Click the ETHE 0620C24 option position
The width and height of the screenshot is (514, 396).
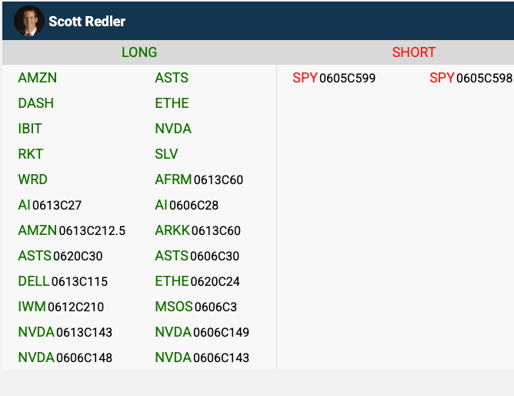[x=198, y=281]
